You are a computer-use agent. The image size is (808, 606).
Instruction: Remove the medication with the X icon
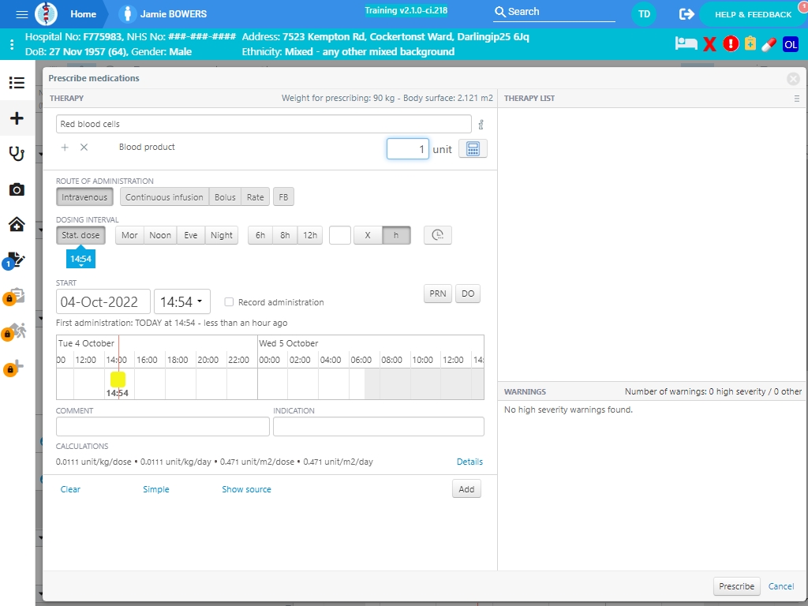coord(84,148)
